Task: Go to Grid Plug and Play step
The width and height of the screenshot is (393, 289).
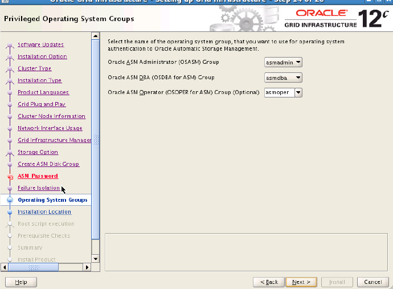Action: point(42,104)
